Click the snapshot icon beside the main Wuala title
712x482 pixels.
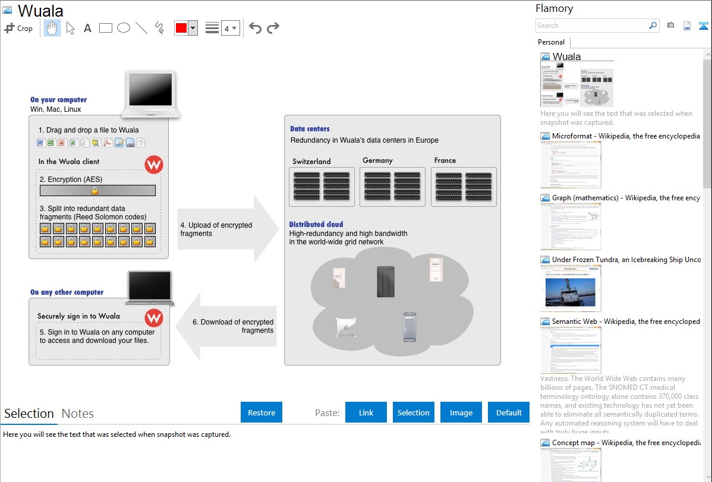pos(8,10)
